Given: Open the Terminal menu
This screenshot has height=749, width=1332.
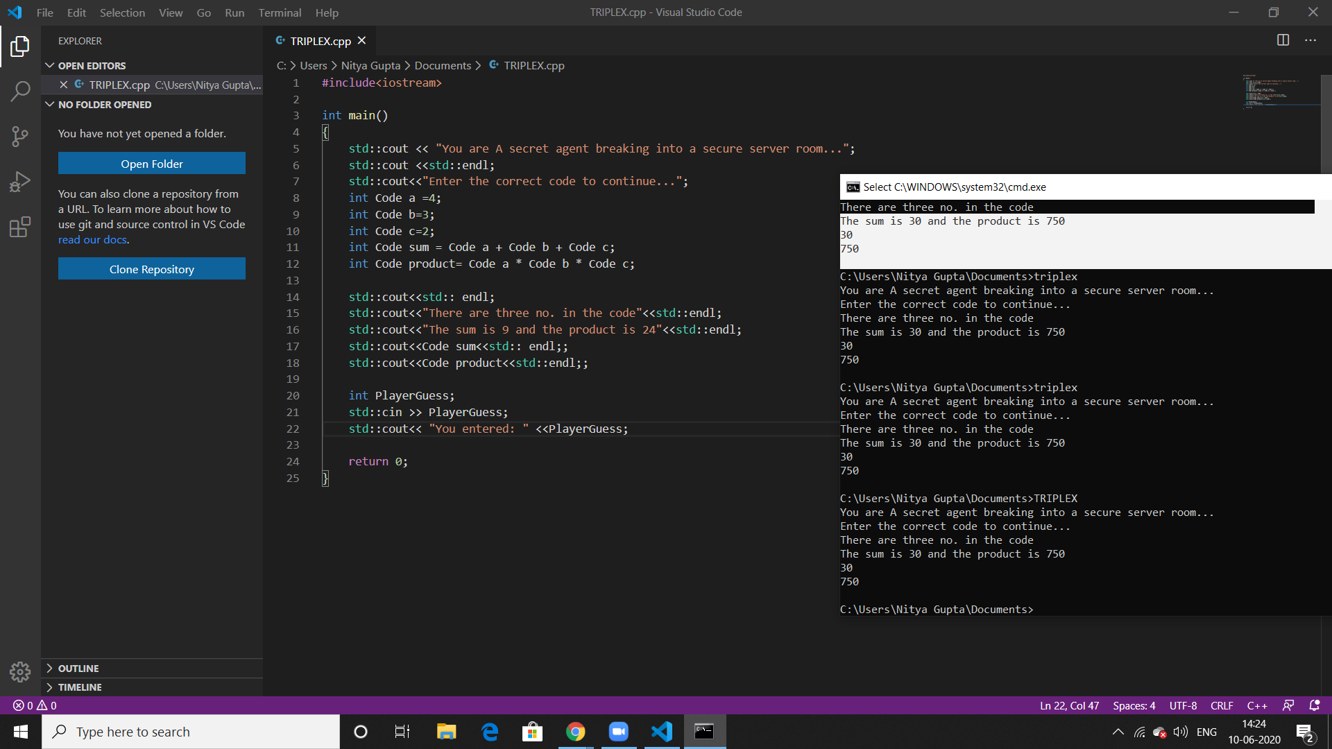Looking at the screenshot, I should (x=280, y=12).
